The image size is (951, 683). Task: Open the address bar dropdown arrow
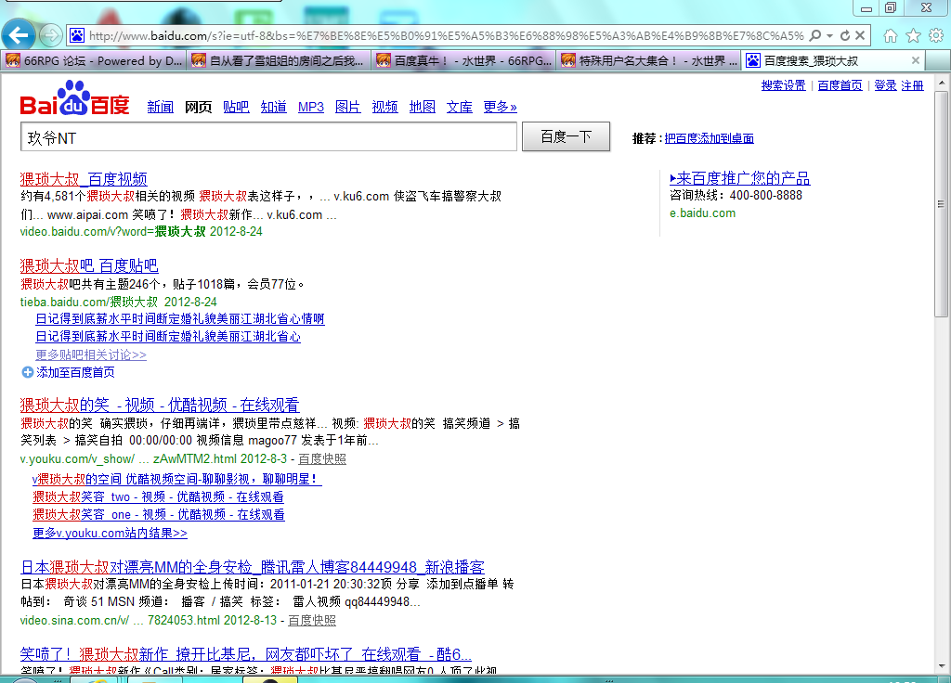pos(829,36)
